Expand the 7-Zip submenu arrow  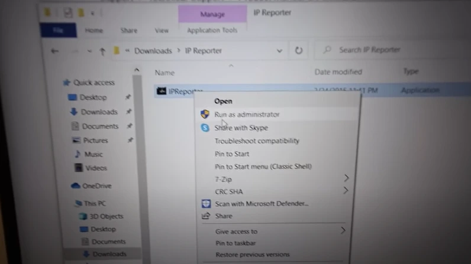[346, 178]
